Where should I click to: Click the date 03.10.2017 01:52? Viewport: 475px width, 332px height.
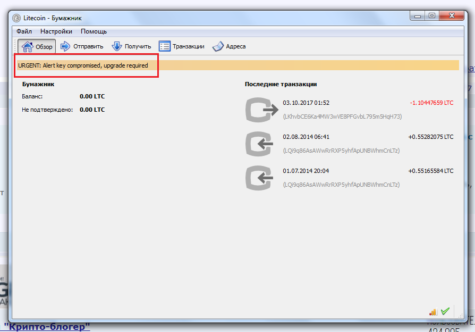tap(306, 103)
